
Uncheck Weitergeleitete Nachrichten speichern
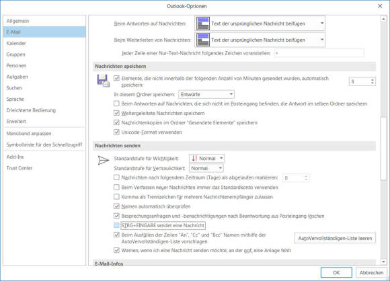(x=116, y=113)
